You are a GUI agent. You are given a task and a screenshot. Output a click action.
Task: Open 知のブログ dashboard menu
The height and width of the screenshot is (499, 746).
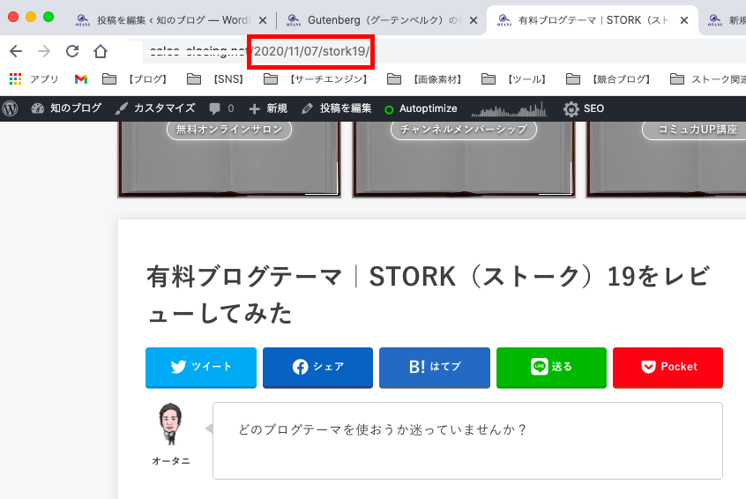(x=67, y=108)
